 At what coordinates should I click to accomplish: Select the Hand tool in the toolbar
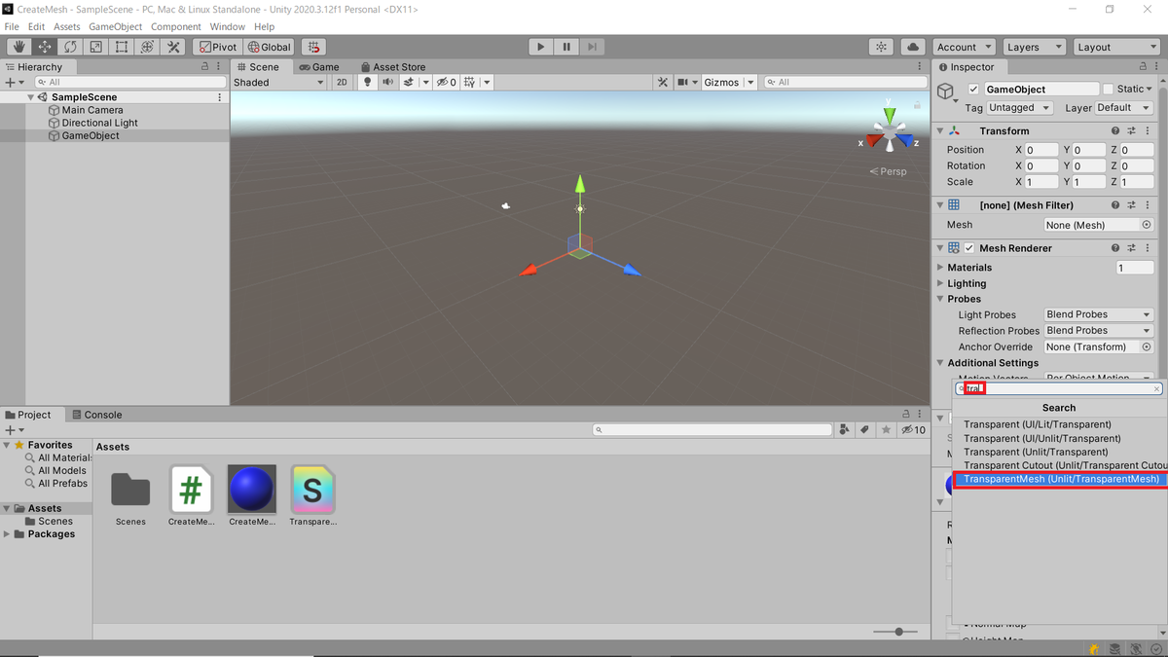point(17,46)
